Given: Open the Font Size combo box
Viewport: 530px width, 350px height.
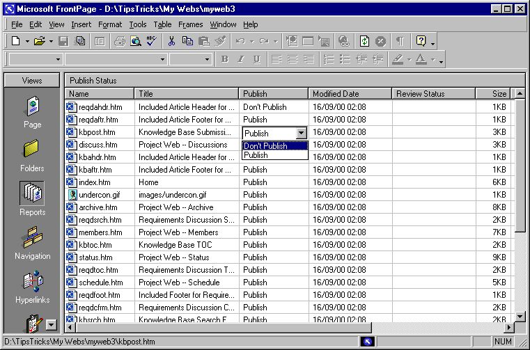Looking at the screenshot, I should pos(191,59).
